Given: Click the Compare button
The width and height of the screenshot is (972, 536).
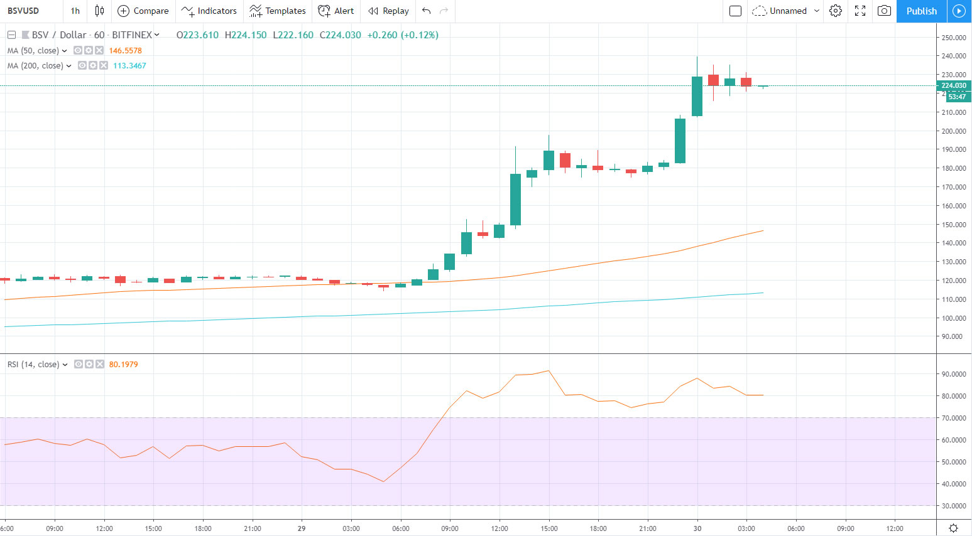Looking at the screenshot, I should [143, 11].
